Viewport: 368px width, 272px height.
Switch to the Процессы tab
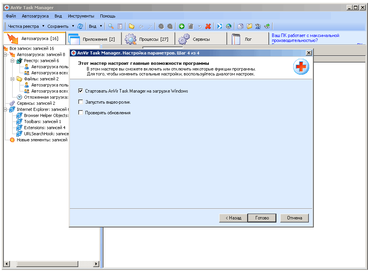click(148, 39)
